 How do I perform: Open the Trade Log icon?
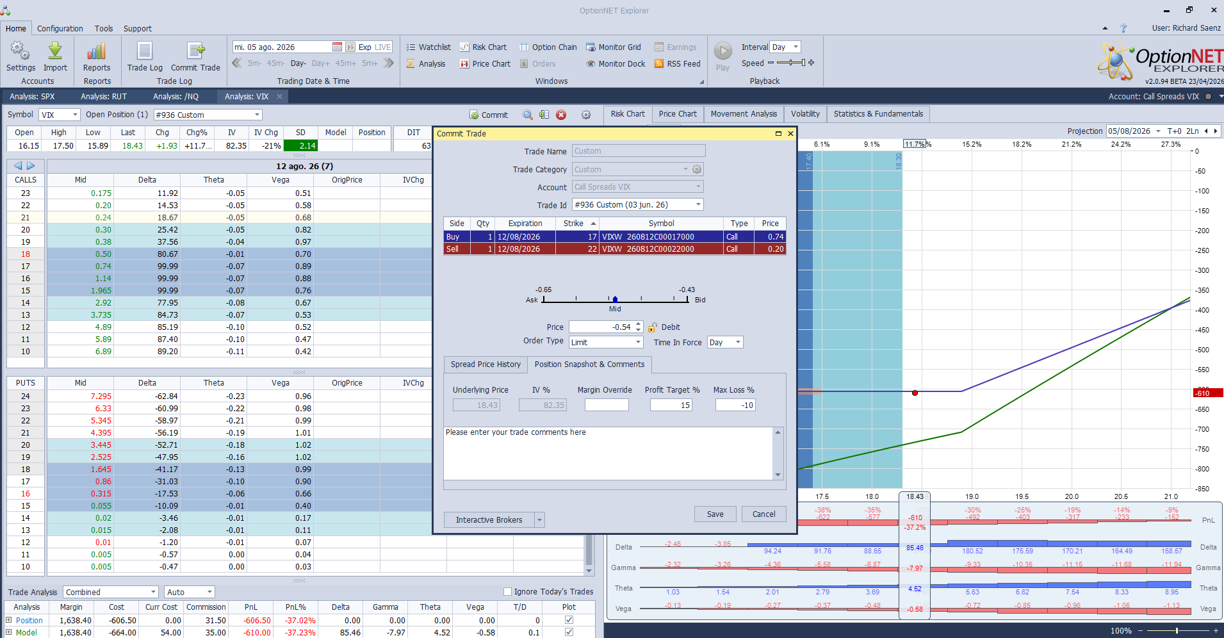click(x=145, y=51)
